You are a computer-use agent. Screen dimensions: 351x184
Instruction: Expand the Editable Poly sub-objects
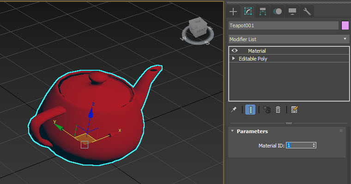[x=234, y=59]
